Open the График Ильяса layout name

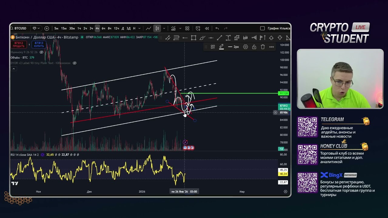[x=279, y=28]
